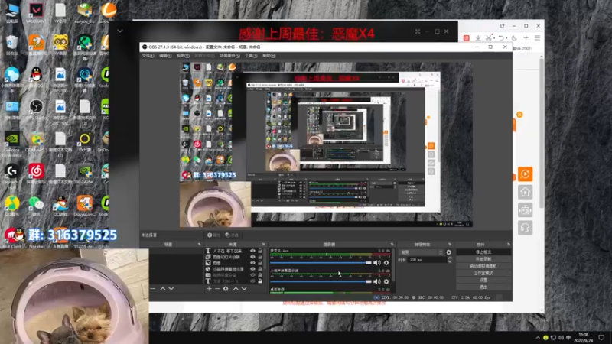The width and height of the screenshot is (612, 344).
Task: Click the transition duration stepper arrows
Action: point(450,259)
